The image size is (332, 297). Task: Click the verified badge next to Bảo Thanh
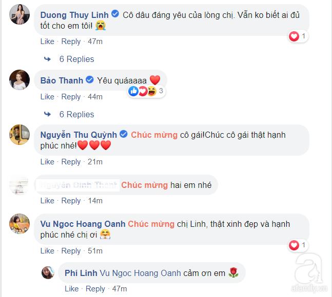[x=90, y=80]
